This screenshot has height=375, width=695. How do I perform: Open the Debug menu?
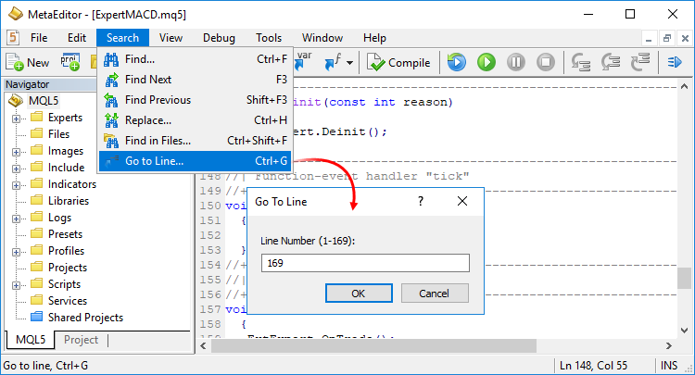tap(219, 38)
